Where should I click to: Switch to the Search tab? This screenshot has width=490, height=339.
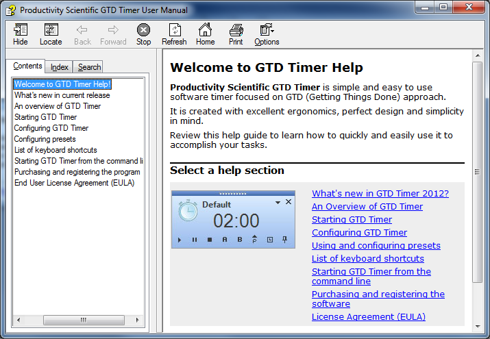pyautogui.click(x=89, y=67)
